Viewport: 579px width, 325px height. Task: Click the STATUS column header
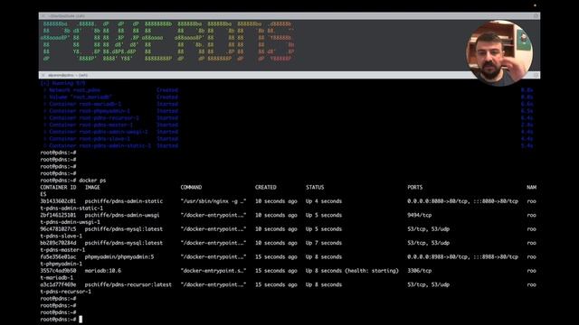(315, 188)
